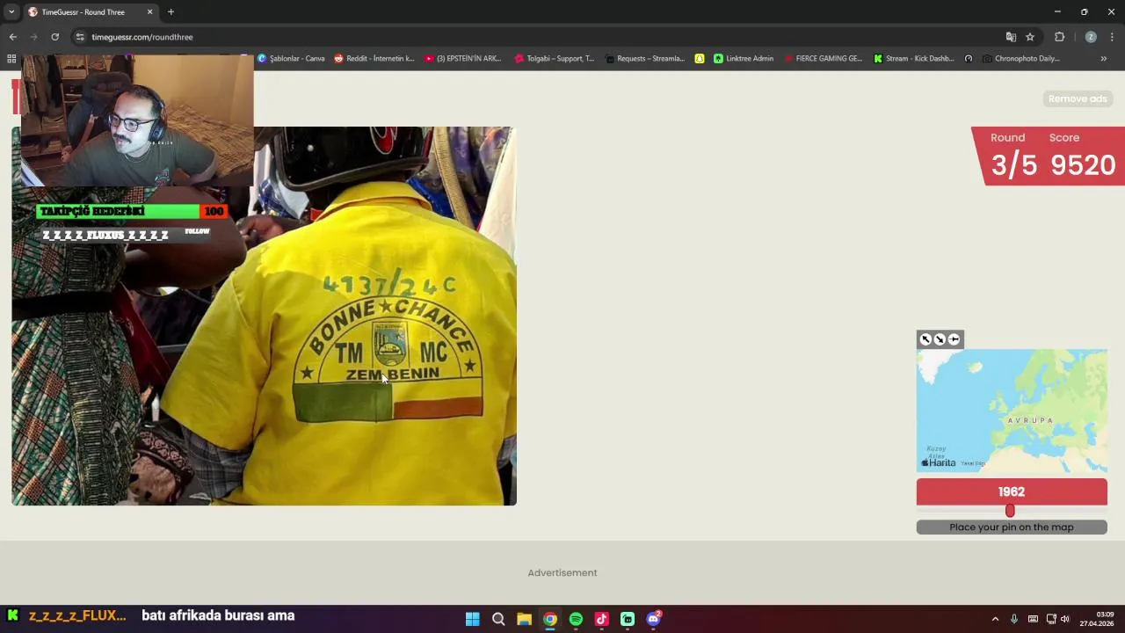Screen dimensions: 1125x633
Task: Open TikTok from the taskbar
Action: (601, 619)
